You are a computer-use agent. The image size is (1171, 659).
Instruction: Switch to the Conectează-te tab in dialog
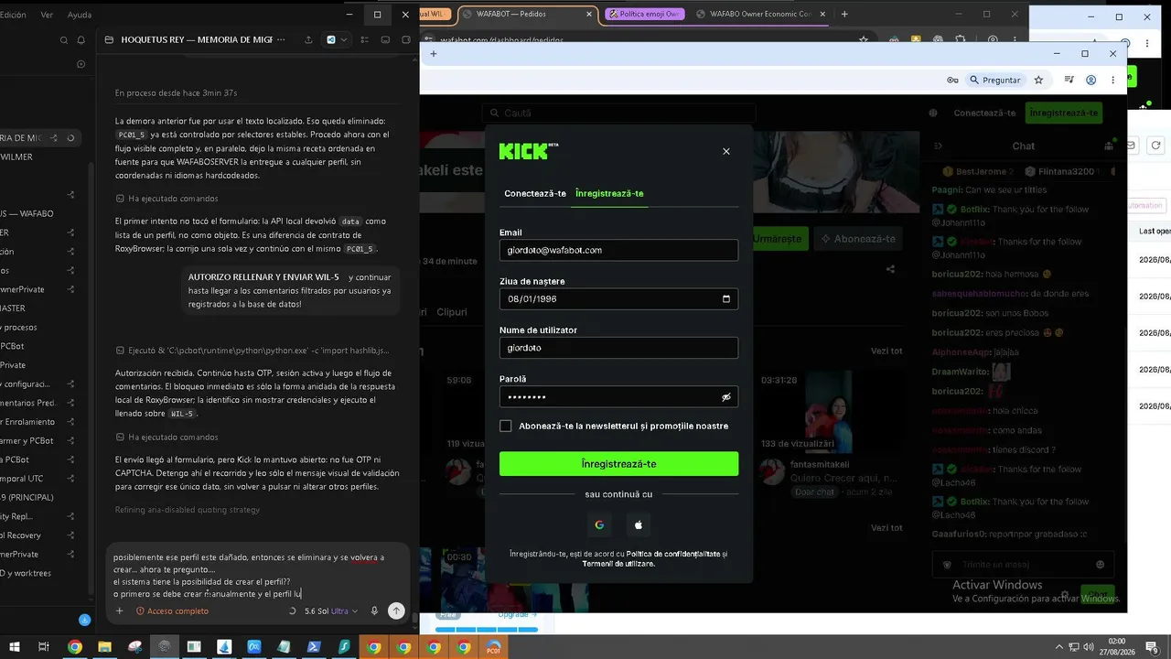coord(535,193)
